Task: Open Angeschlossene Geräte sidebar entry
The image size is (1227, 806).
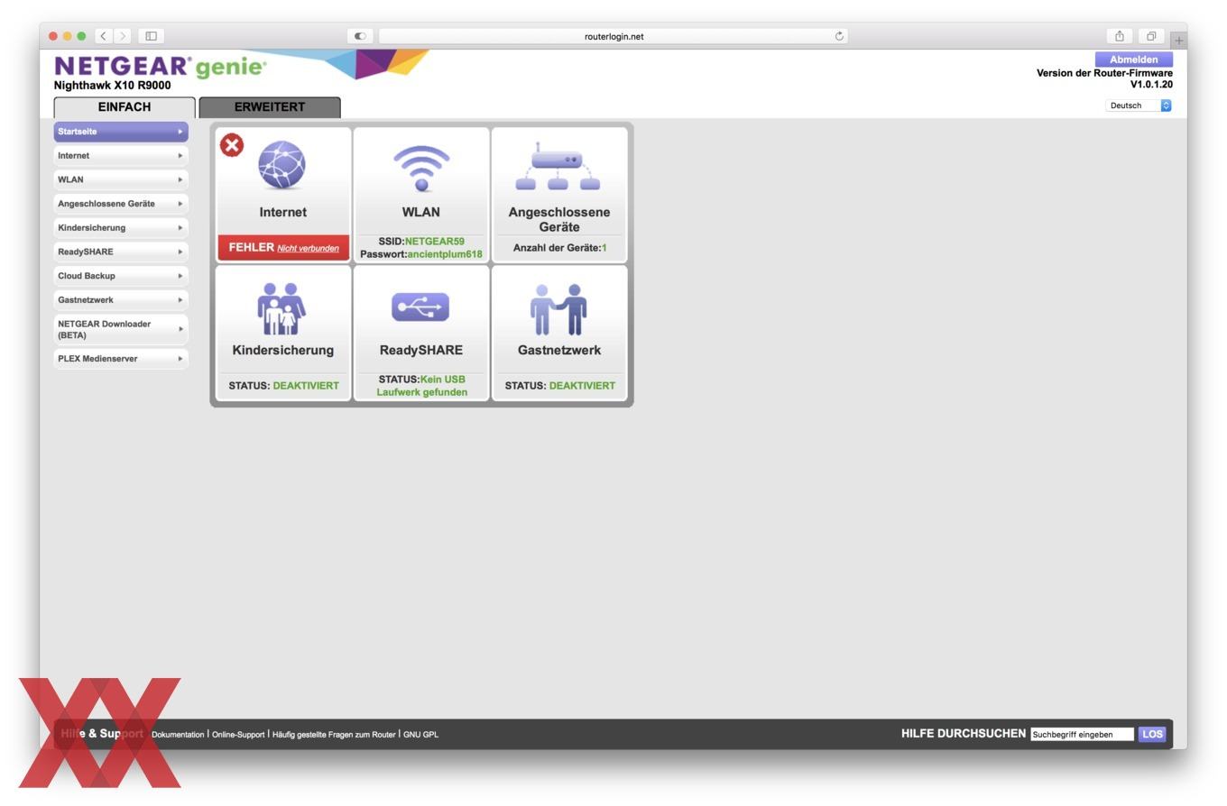Action: (121, 204)
